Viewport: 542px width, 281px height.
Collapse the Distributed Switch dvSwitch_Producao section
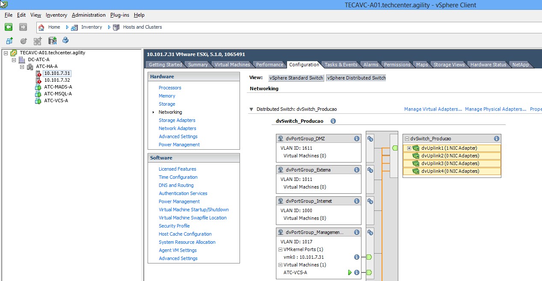click(252, 109)
